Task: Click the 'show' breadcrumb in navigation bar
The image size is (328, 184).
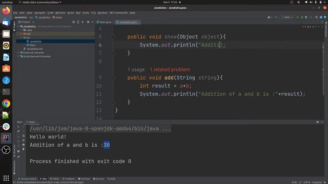Action: [x=57, y=17]
